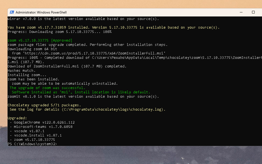Click 'Software installed as 'msi'' line
Viewport: 262px width, 164px height.
[x=81, y=92]
